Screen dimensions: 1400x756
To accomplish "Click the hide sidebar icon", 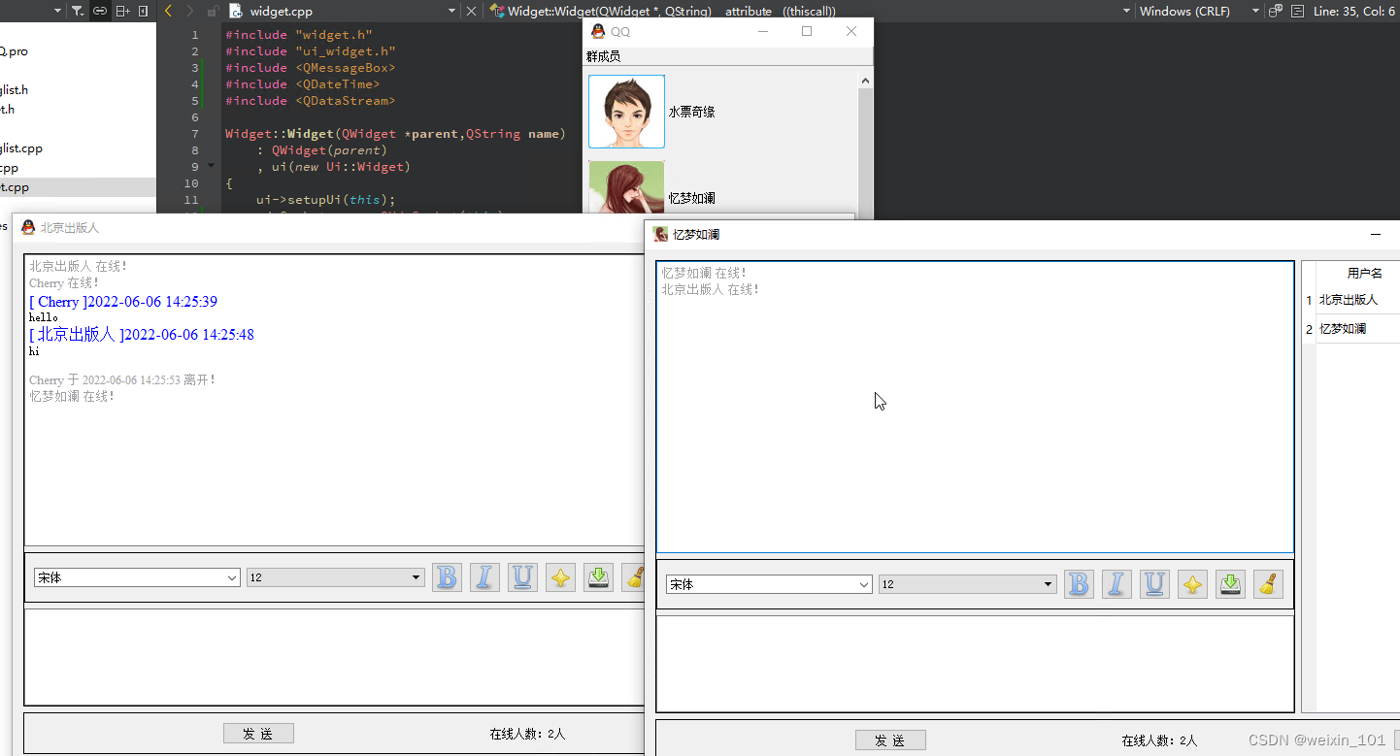I will pos(144,11).
